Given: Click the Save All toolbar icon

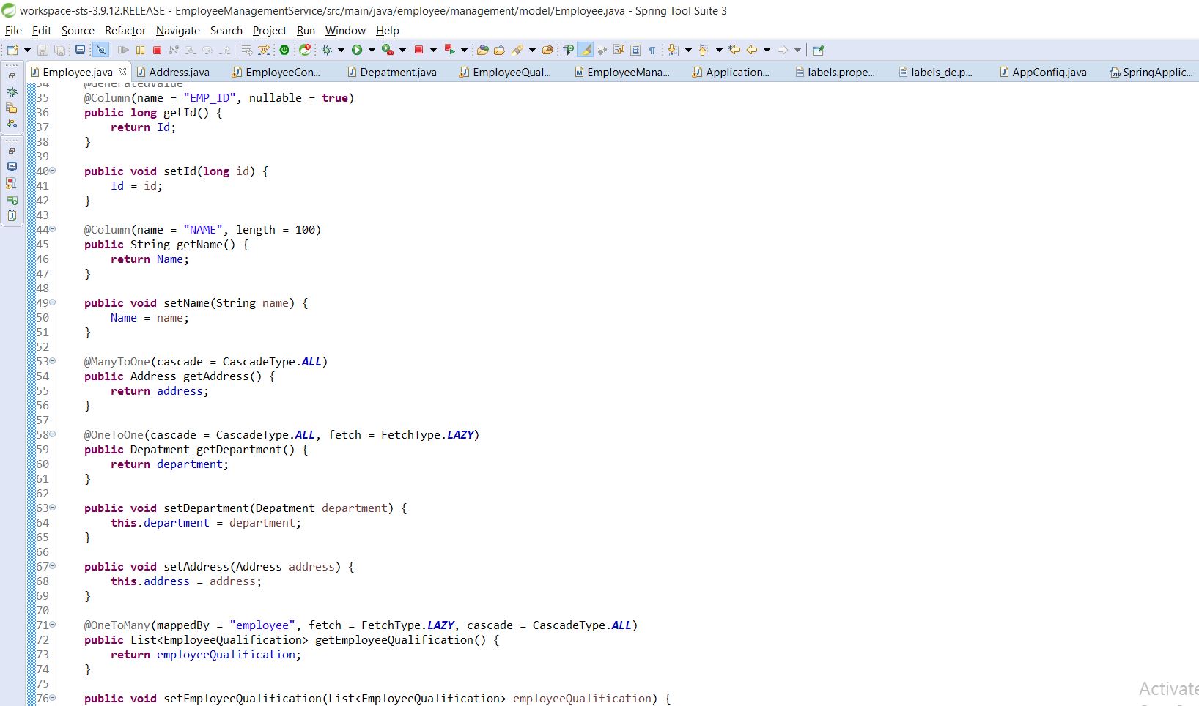Looking at the screenshot, I should pos(60,50).
